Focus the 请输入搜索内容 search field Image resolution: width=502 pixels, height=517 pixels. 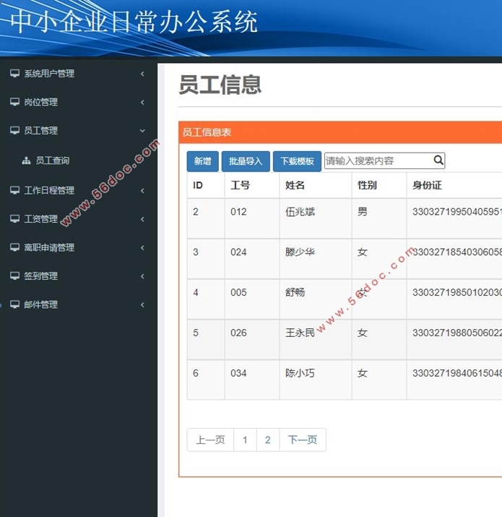click(x=377, y=161)
